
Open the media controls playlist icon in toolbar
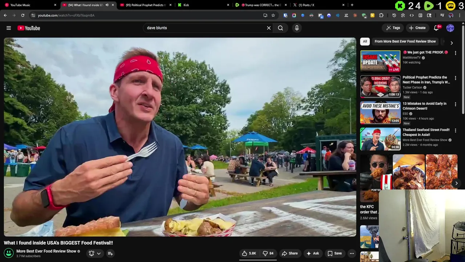442,15
